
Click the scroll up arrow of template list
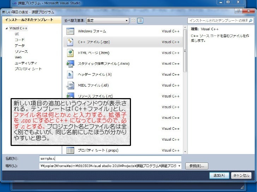click(x=185, y=27)
